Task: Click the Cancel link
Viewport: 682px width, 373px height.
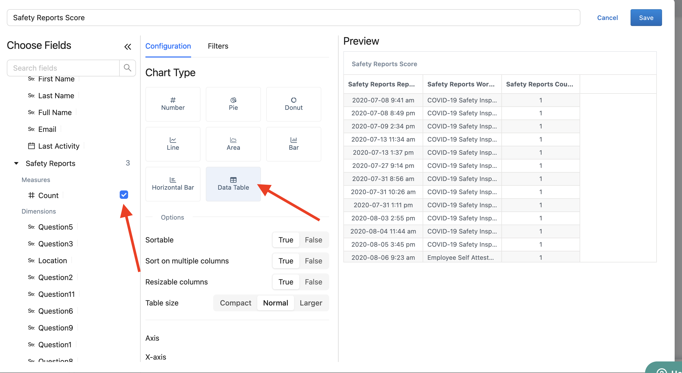Action: pyautogui.click(x=607, y=18)
